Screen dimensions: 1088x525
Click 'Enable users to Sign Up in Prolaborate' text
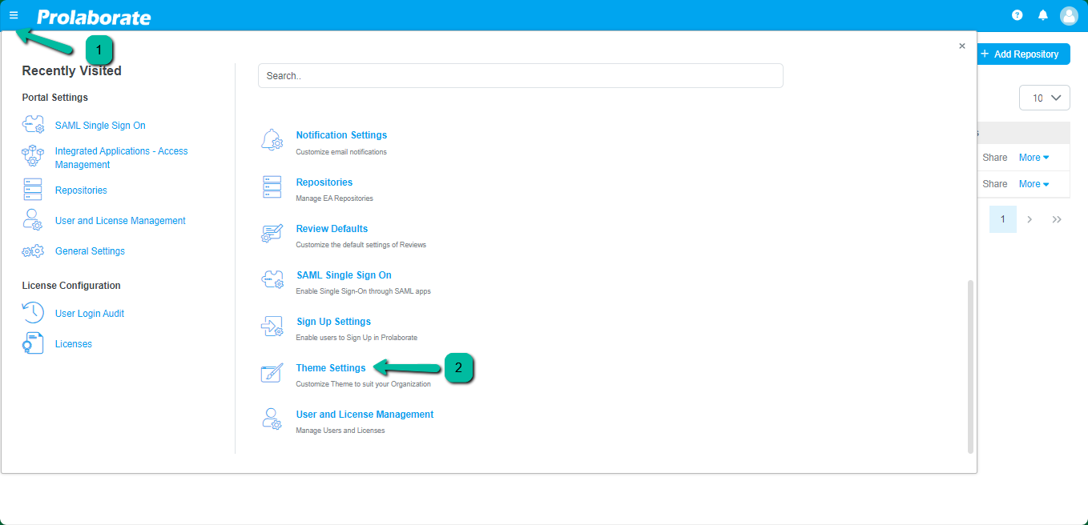pyautogui.click(x=357, y=338)
